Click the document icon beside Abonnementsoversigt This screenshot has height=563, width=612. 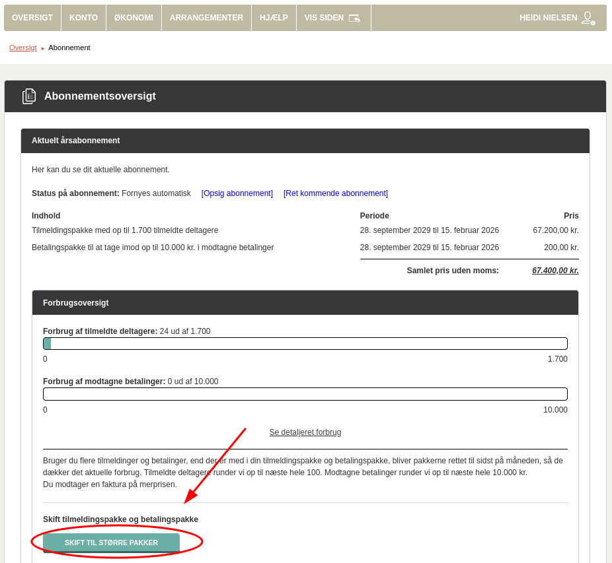pos(29,96)
